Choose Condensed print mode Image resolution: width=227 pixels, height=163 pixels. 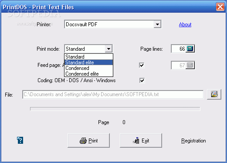[88, 68]
